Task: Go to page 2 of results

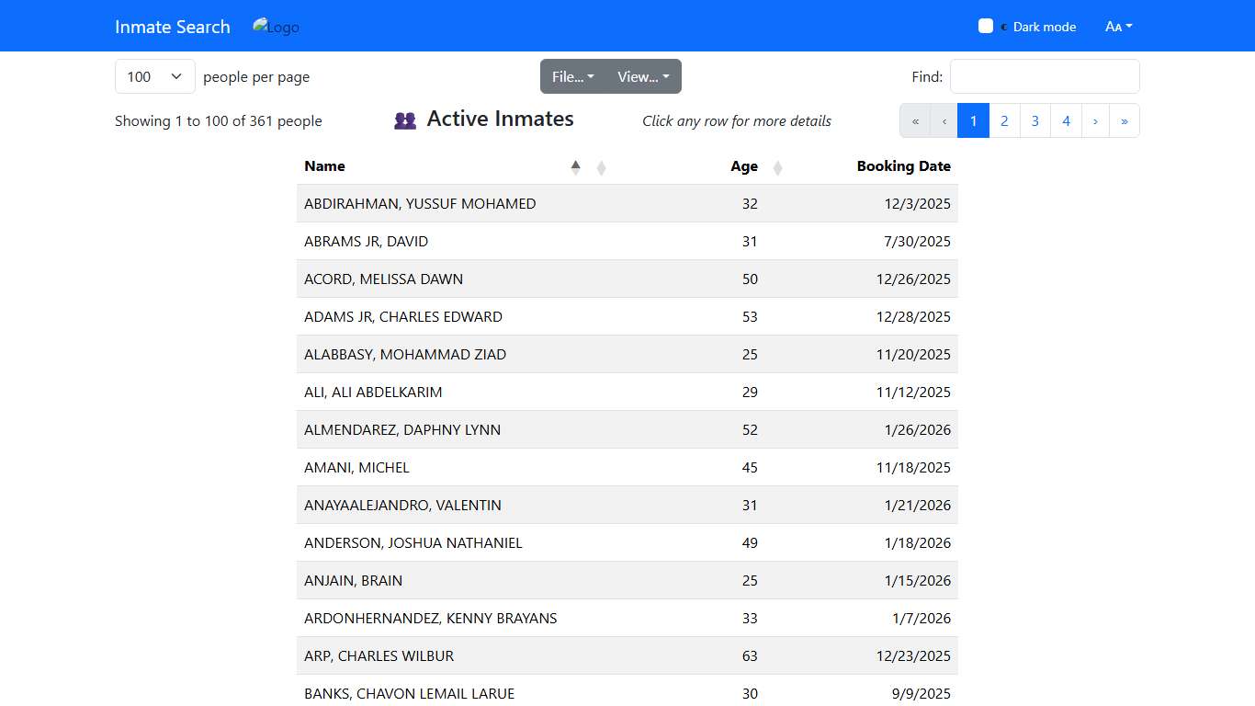Action: click(1004, 120)
